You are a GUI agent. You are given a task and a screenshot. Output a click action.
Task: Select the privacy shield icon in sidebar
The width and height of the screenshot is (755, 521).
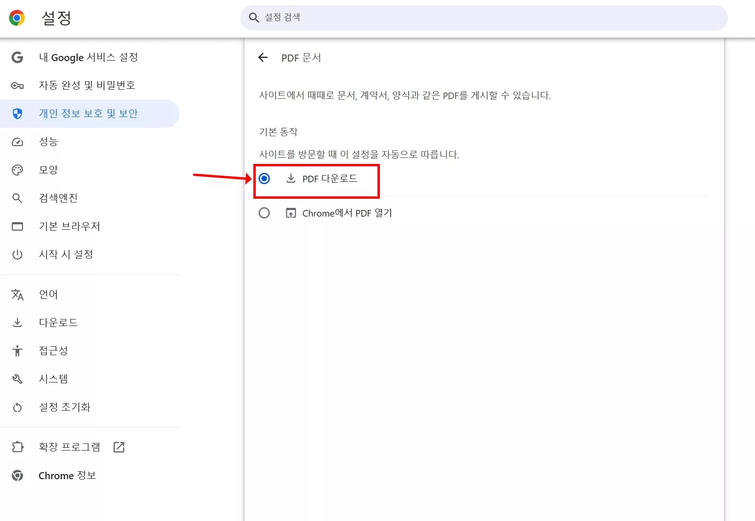pos(17,113)
